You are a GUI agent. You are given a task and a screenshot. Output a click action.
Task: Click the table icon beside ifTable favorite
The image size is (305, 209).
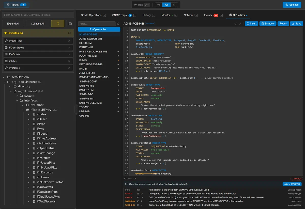[6, 61]
